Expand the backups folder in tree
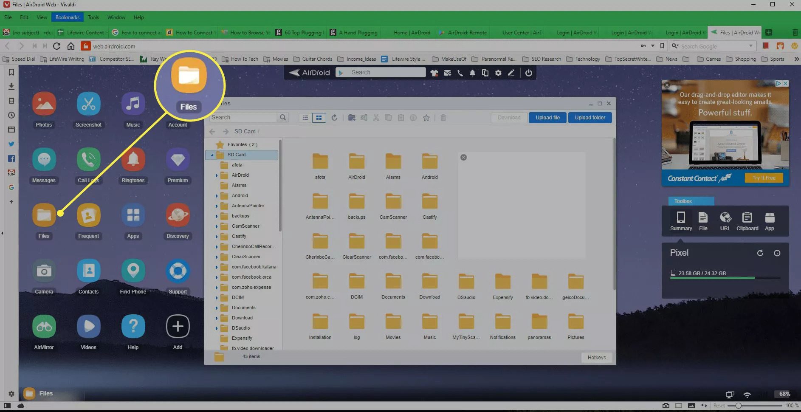 tap(216, 216)
